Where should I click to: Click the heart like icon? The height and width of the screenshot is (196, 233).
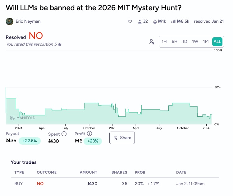coord(130,21)
